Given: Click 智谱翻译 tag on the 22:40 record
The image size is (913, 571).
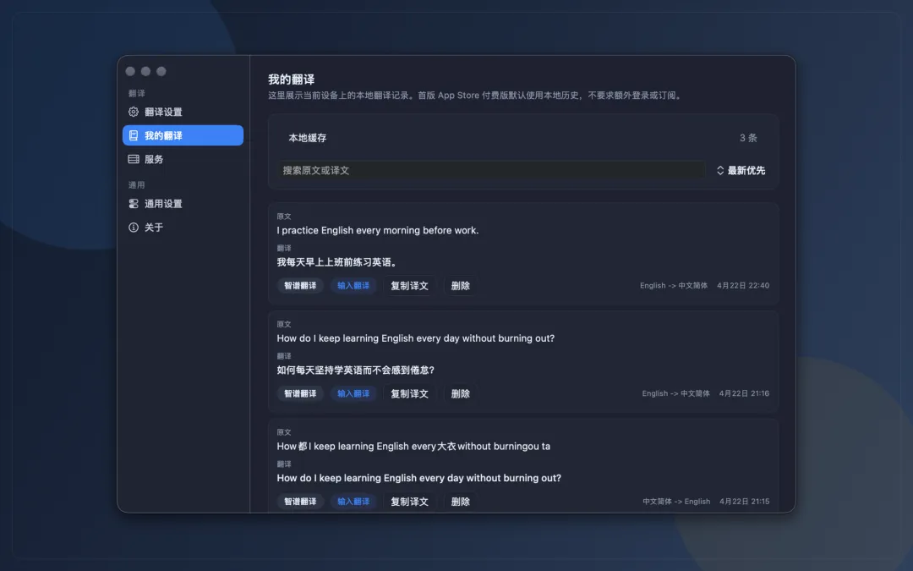Looking at the screenshot, I should tap(300, 286).
